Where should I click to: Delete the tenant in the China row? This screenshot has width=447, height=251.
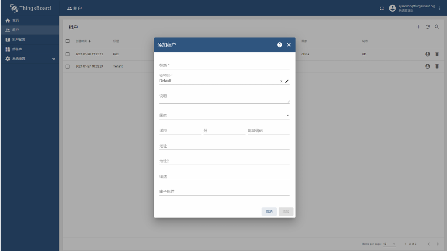pos(437,54)
